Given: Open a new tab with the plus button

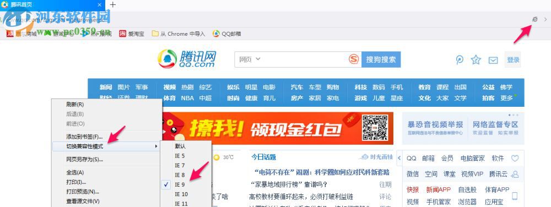Looking at the screenshot, I should click(113, 4).
